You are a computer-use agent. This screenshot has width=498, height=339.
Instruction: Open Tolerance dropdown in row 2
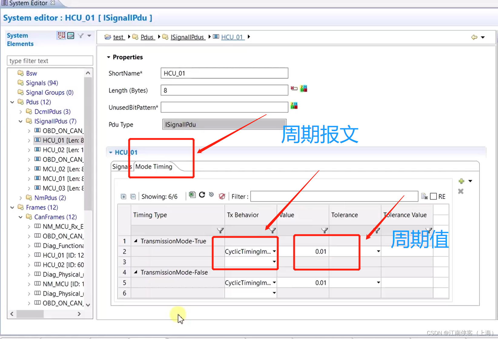click(378, 251)
